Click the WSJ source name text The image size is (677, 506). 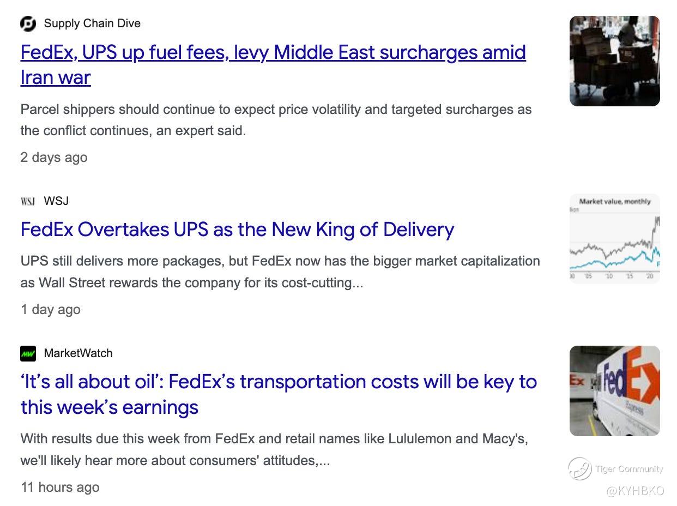(x=56, y=201)
